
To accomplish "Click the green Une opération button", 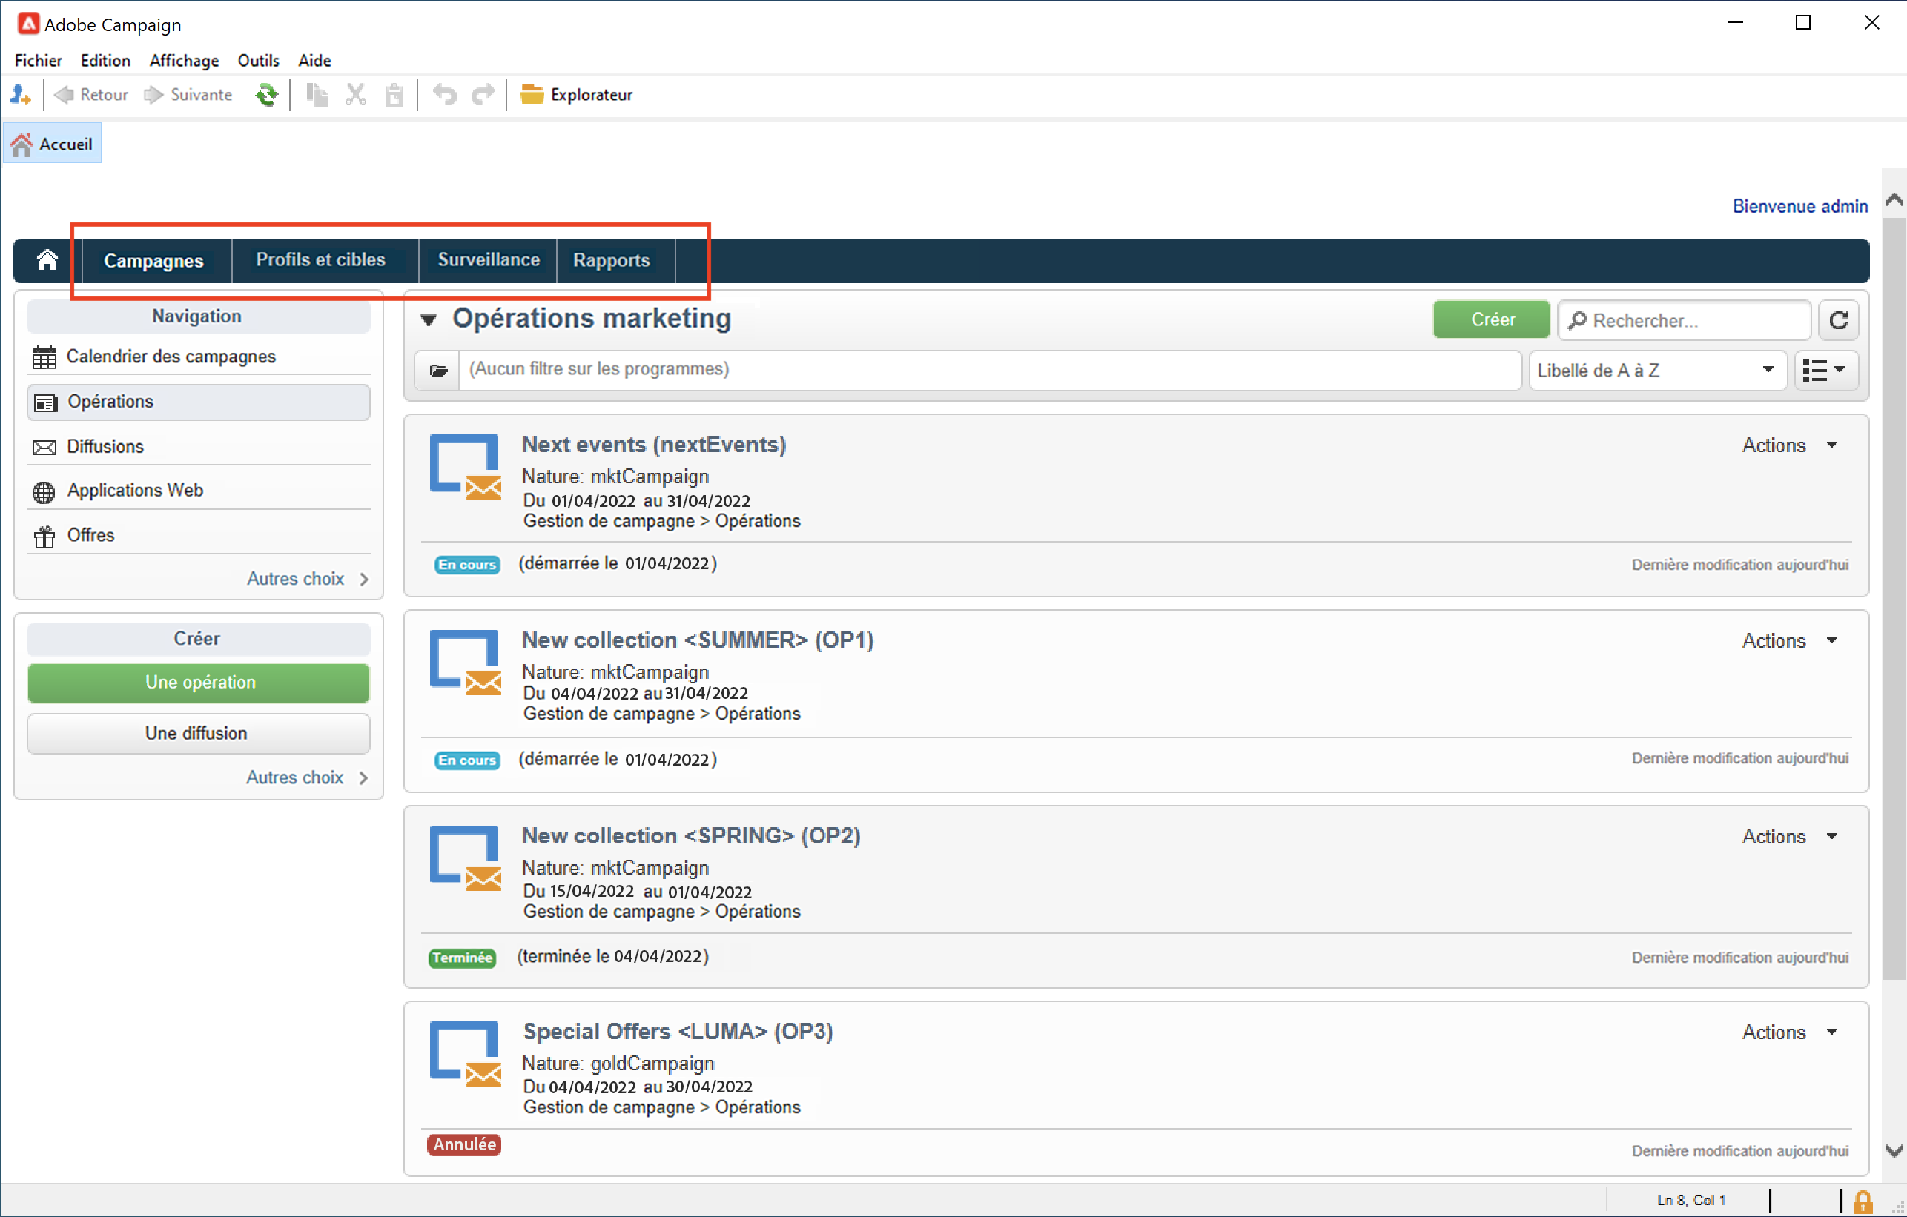I will [x=199, y=683].
